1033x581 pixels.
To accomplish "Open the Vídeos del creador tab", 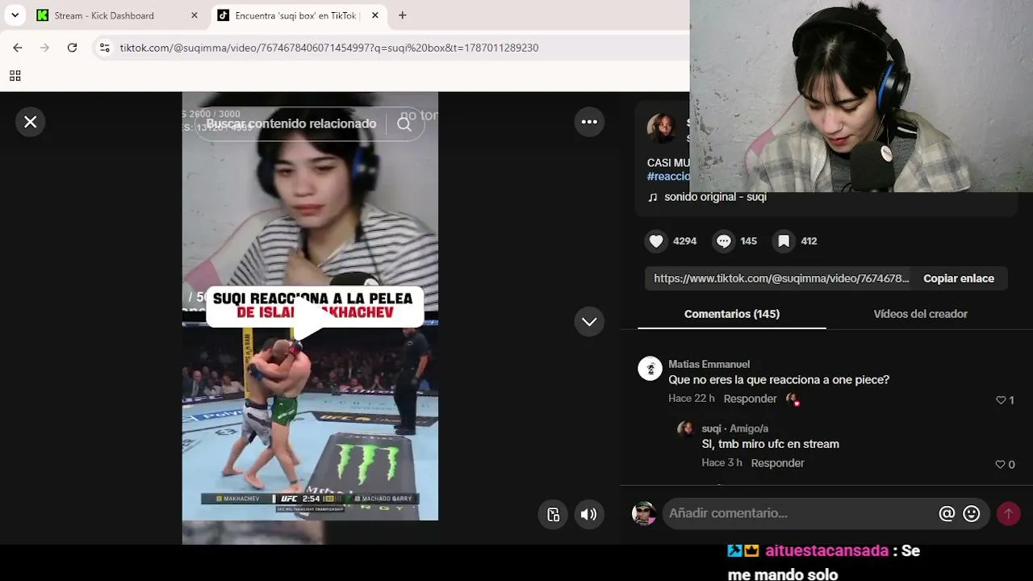I will pos(920,314).
